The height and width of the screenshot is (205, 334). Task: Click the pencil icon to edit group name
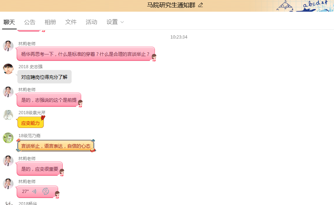coord(201,5)
